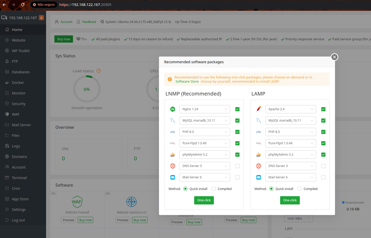Click the orange notification badge near the IP

41,18
